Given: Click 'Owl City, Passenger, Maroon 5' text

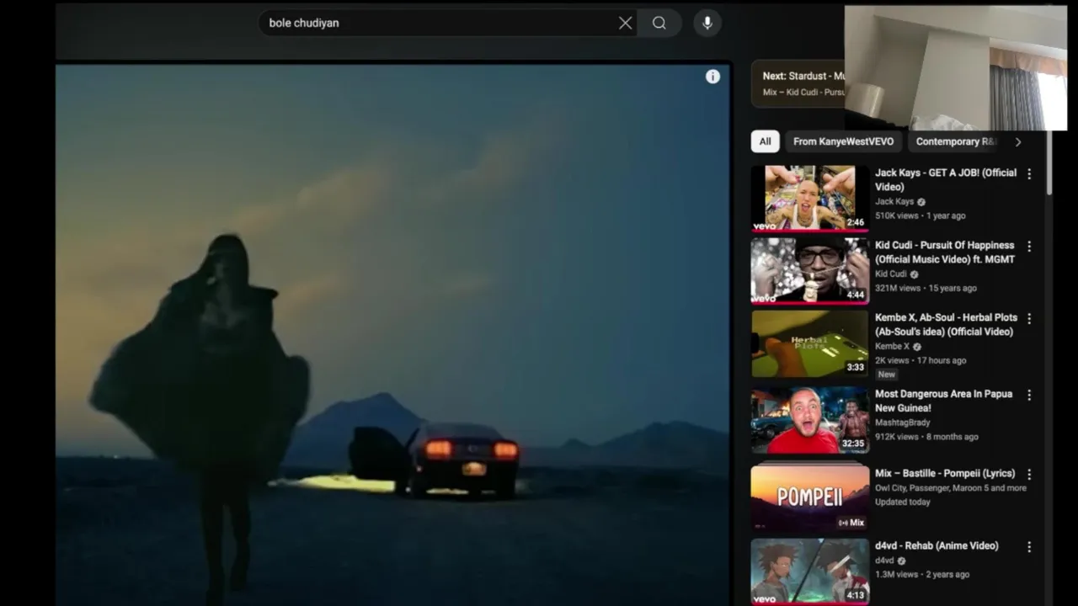Looking at the screenshot, I should [x=951, y=488].
